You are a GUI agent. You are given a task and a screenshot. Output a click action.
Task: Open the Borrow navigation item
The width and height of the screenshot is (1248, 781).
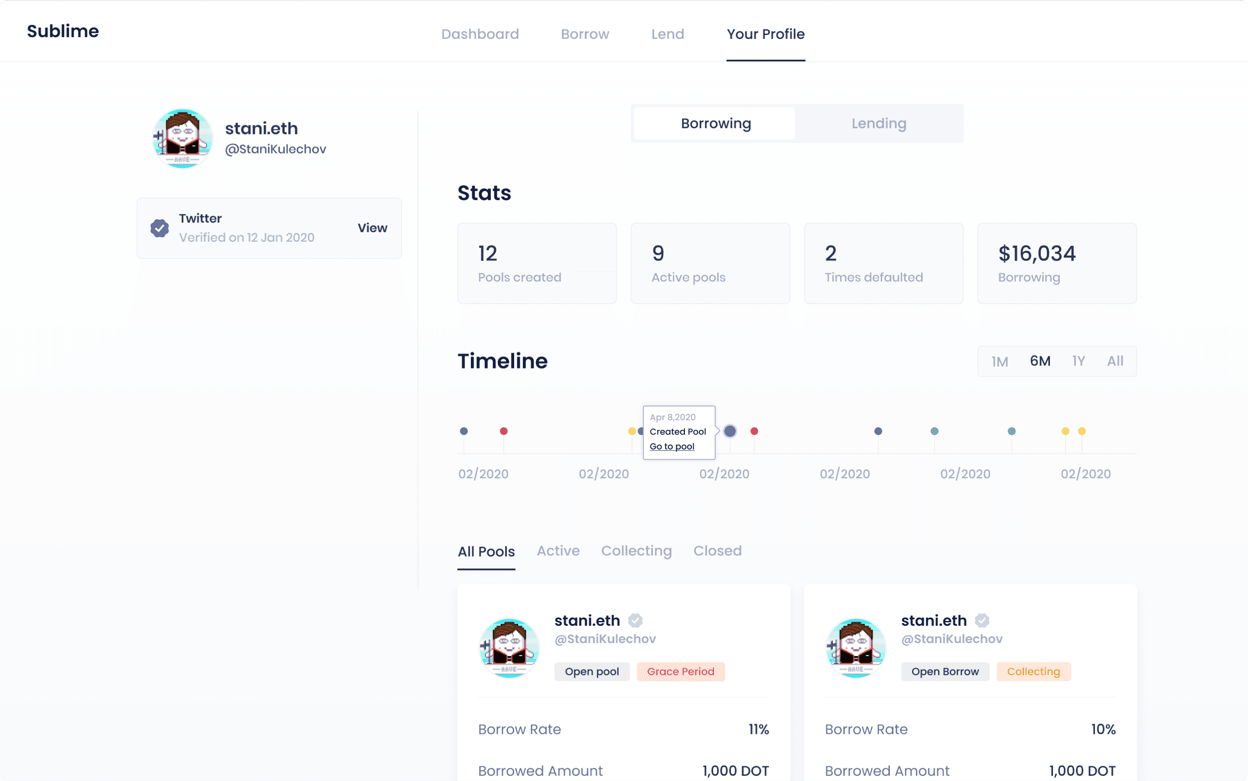(585, 34)
